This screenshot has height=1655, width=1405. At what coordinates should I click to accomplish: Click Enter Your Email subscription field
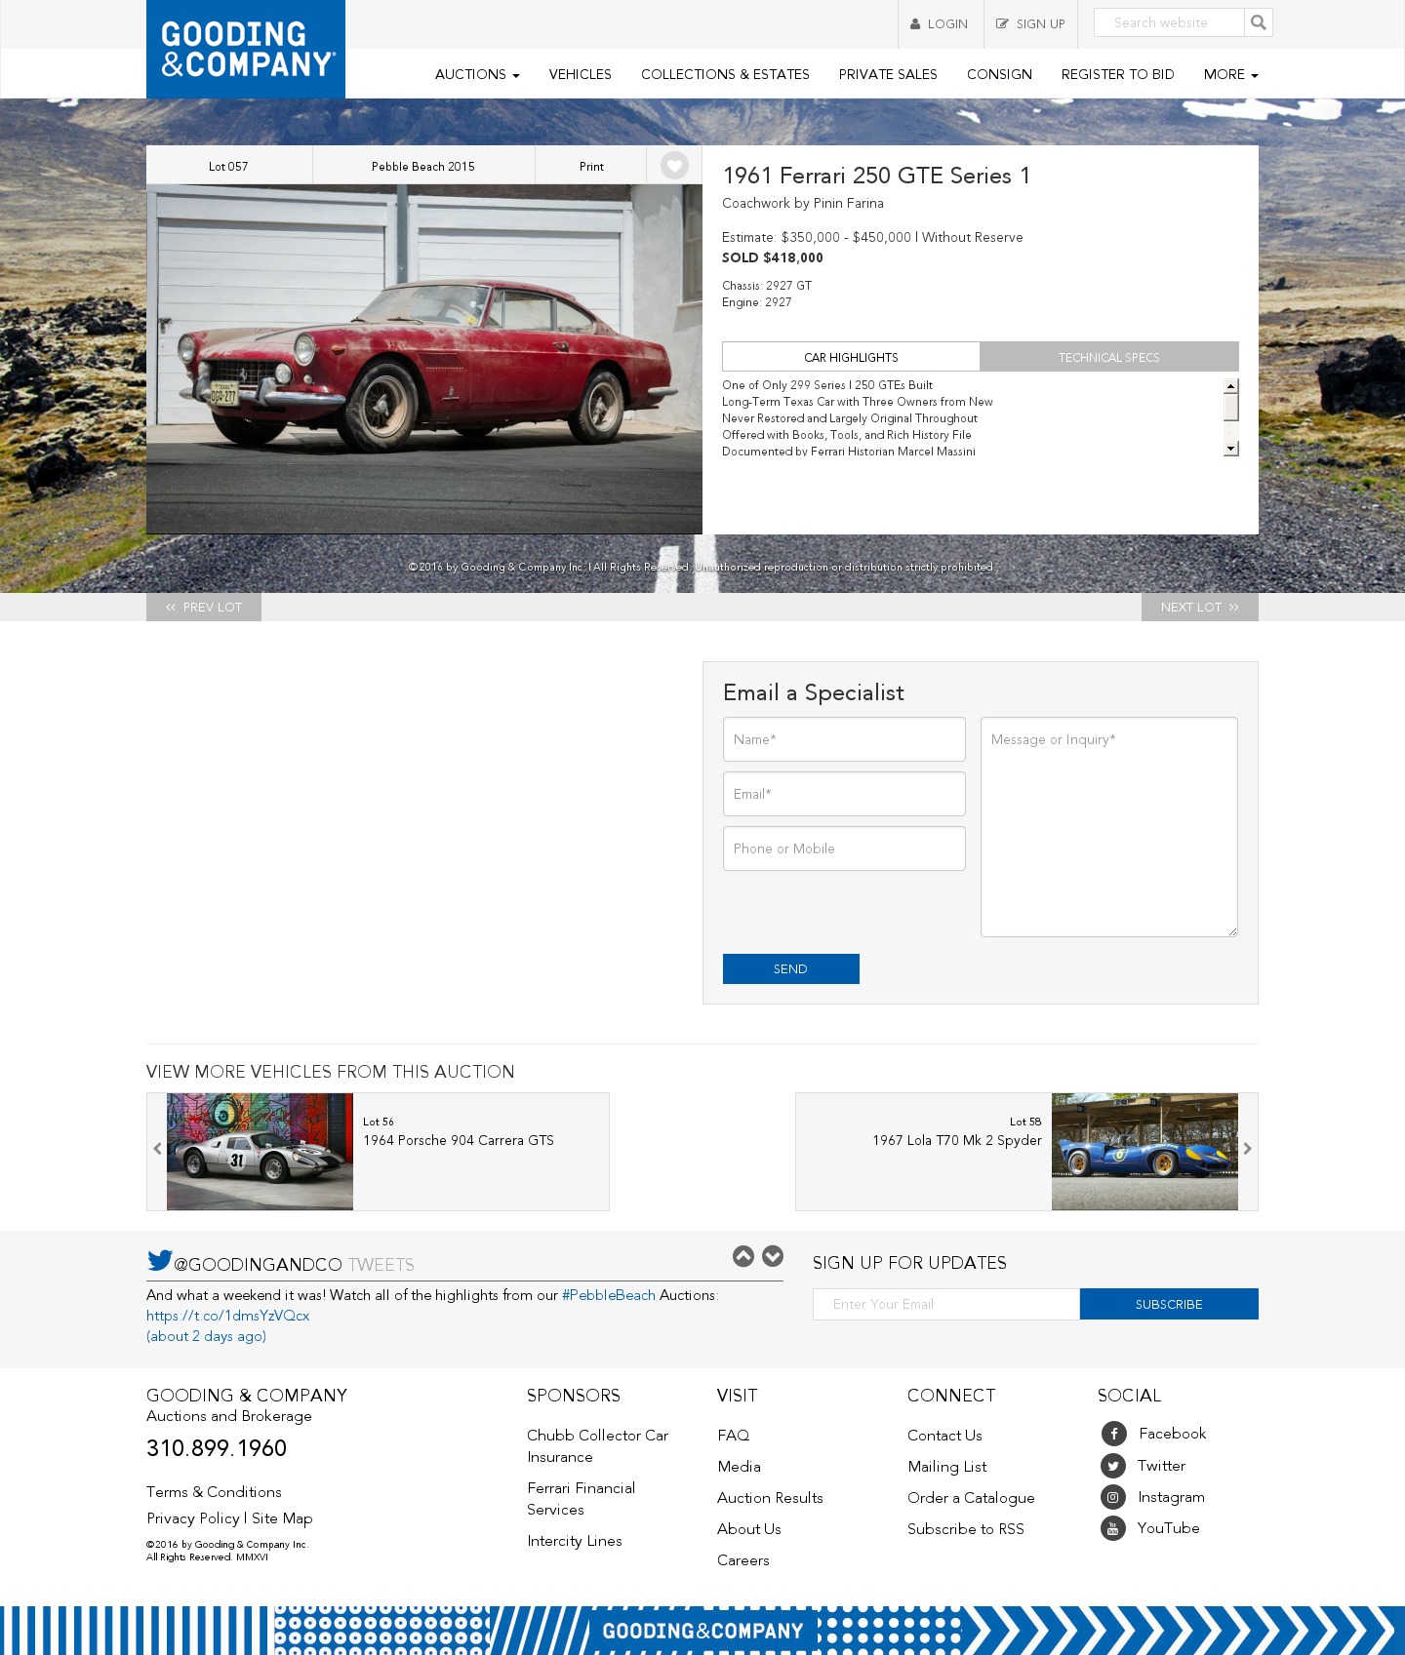click(x=946, y=1304)
